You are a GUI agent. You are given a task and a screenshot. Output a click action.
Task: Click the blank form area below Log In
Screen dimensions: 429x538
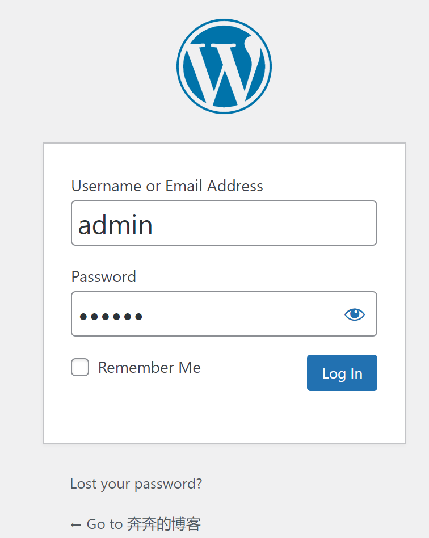point(224,417)
